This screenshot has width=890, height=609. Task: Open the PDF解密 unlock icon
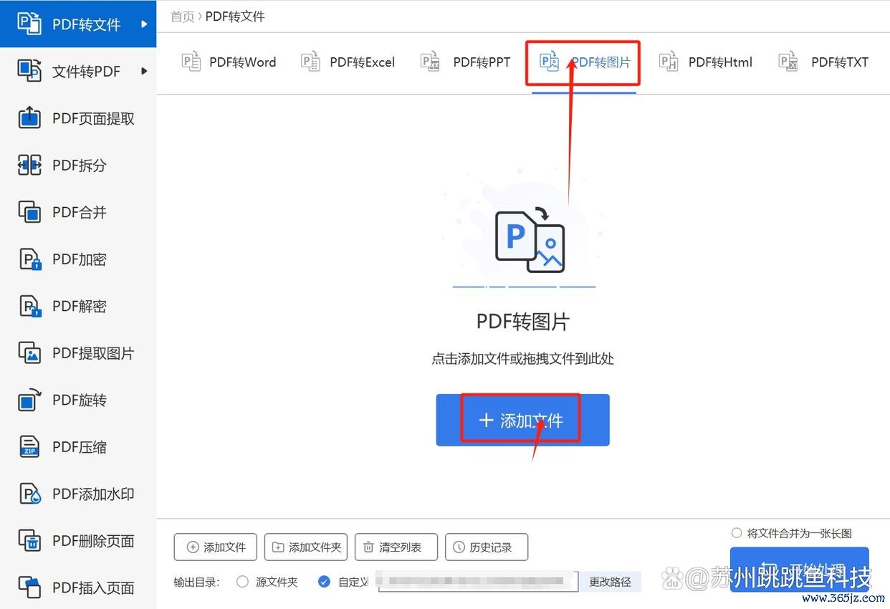pos(29,306)
